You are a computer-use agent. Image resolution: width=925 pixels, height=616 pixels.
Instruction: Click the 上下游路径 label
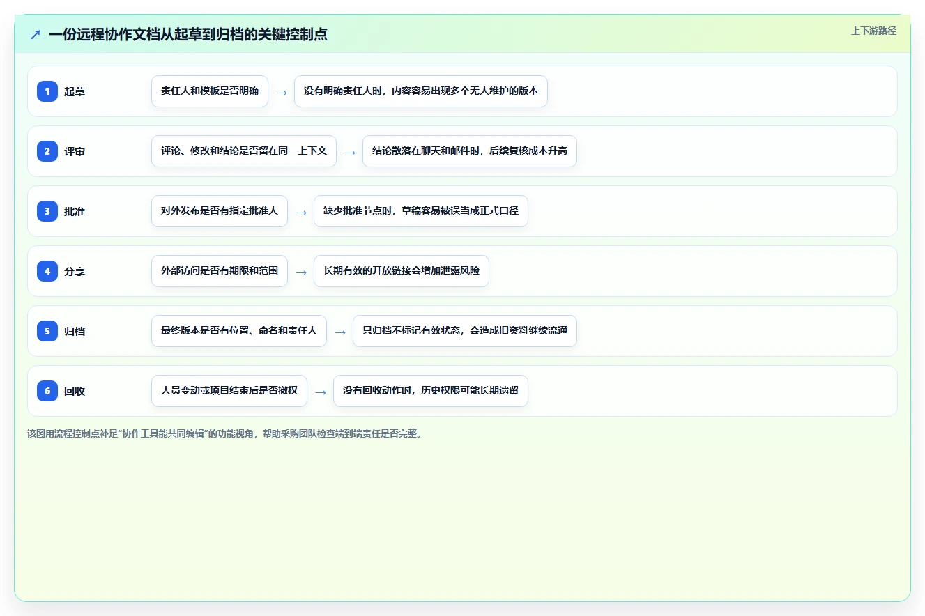click(x=873, y=31)
